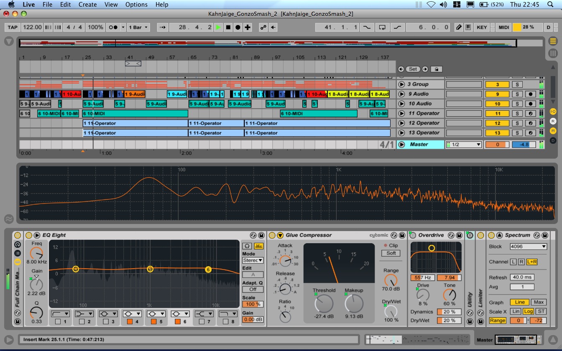Enable EQ Eight headphone audition mode

[248, 246]
